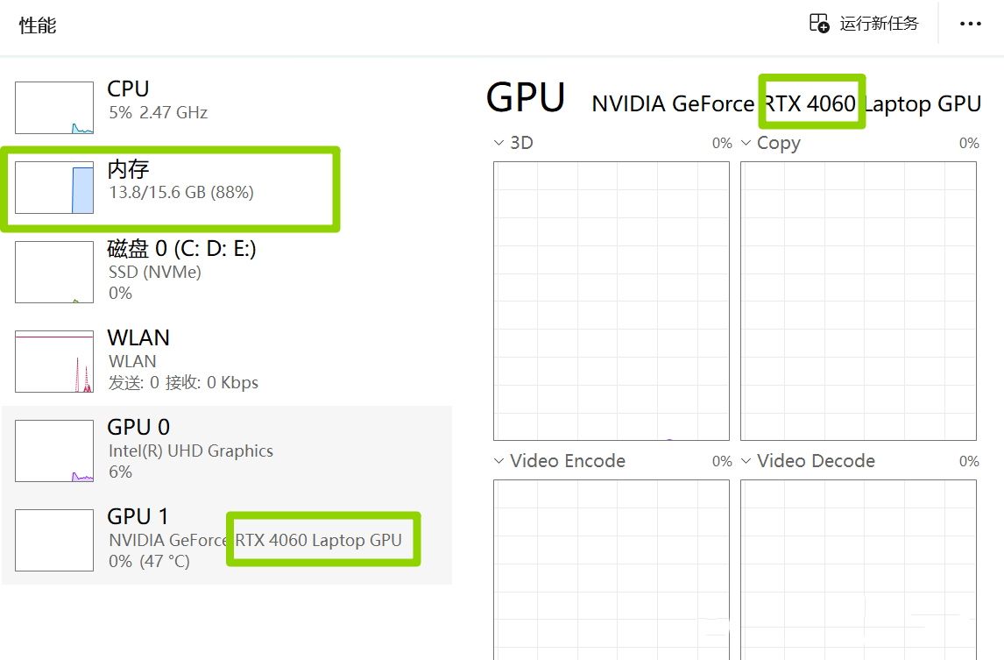Click the GPU 0 mini usage graph
Image resolution: width=1004 pixels, height=660 pixels.
click(x=54, y=451)
